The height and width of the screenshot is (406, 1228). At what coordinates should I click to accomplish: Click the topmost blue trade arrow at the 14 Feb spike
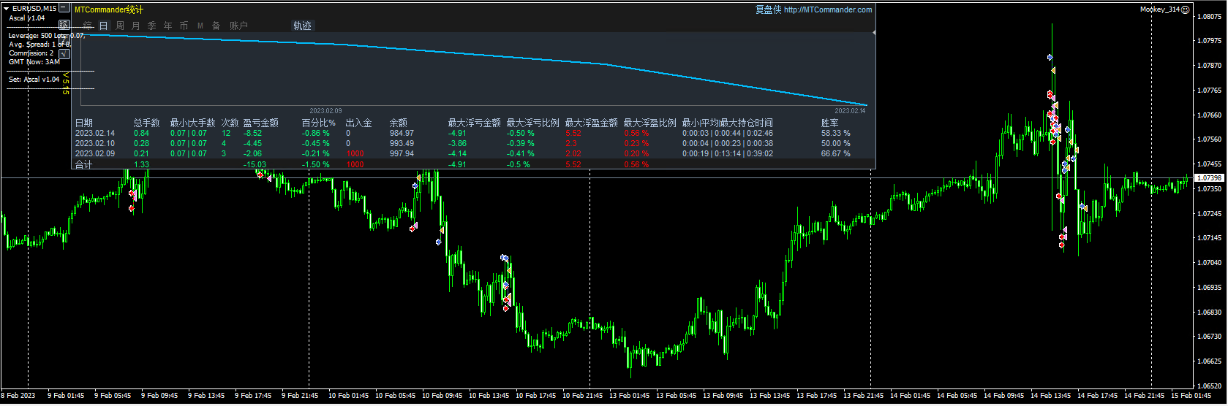pos(1050,57)
